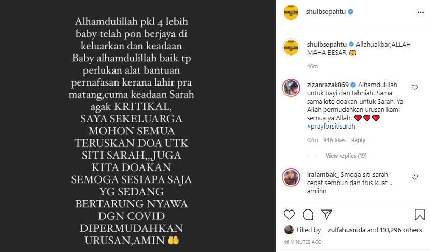
Task: Open __zulfahusnida's profile from likes
Action: (343, 230)
